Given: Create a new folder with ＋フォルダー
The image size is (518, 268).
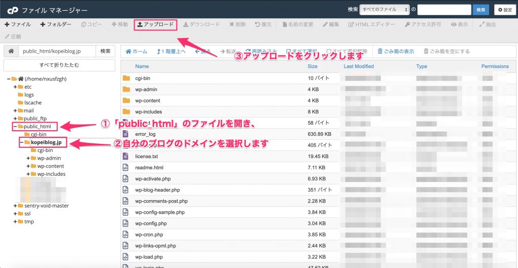Looking at the screenshot, I should coord(56,24).
